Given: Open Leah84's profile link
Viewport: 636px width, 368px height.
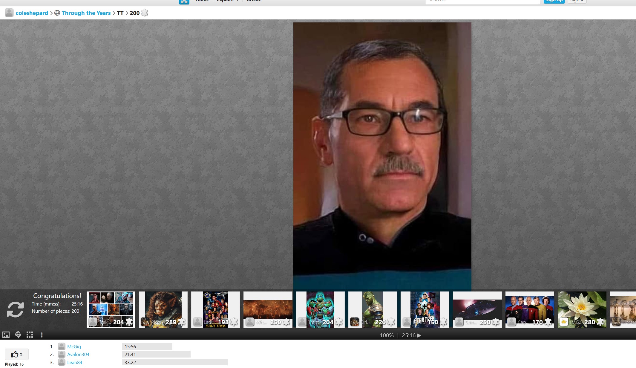Looking at the screenshot, I should click(75, 362).
